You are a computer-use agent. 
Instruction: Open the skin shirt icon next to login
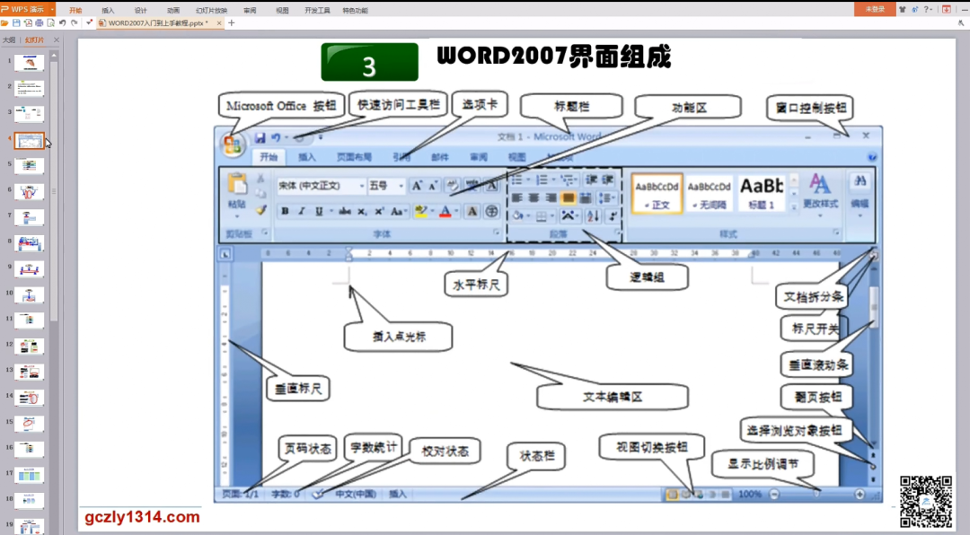901,9
